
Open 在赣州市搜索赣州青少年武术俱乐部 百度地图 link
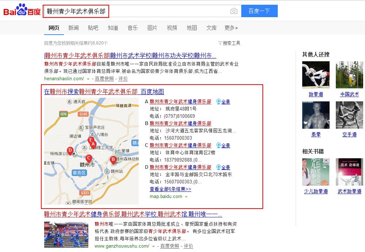[104, 92]
